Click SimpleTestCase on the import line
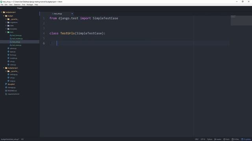Screen dimensions: 252x141 [105, 18]
